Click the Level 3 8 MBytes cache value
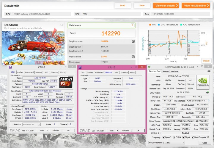 click(57, 118)
